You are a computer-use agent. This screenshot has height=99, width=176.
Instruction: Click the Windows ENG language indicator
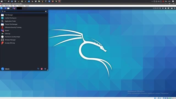[166, 1]
